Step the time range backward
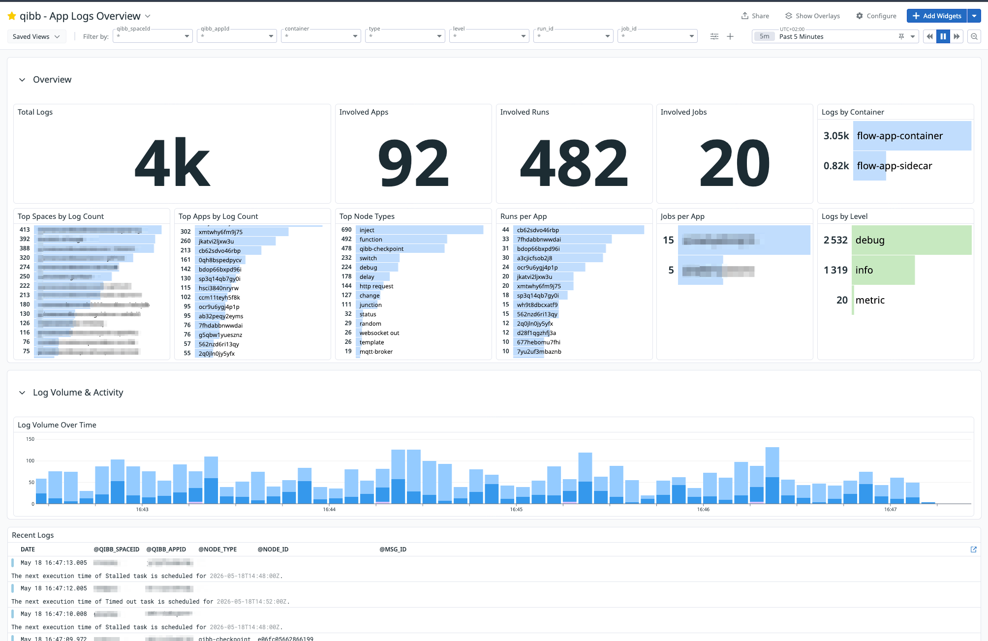Image resolution: width=988 pixels, height=641 pixels. 930,36
